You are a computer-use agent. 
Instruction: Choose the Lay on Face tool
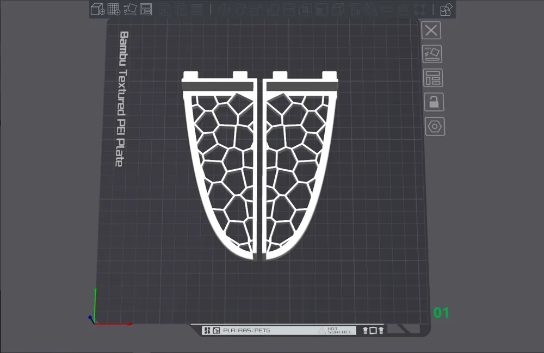click(x=273, y=9)
